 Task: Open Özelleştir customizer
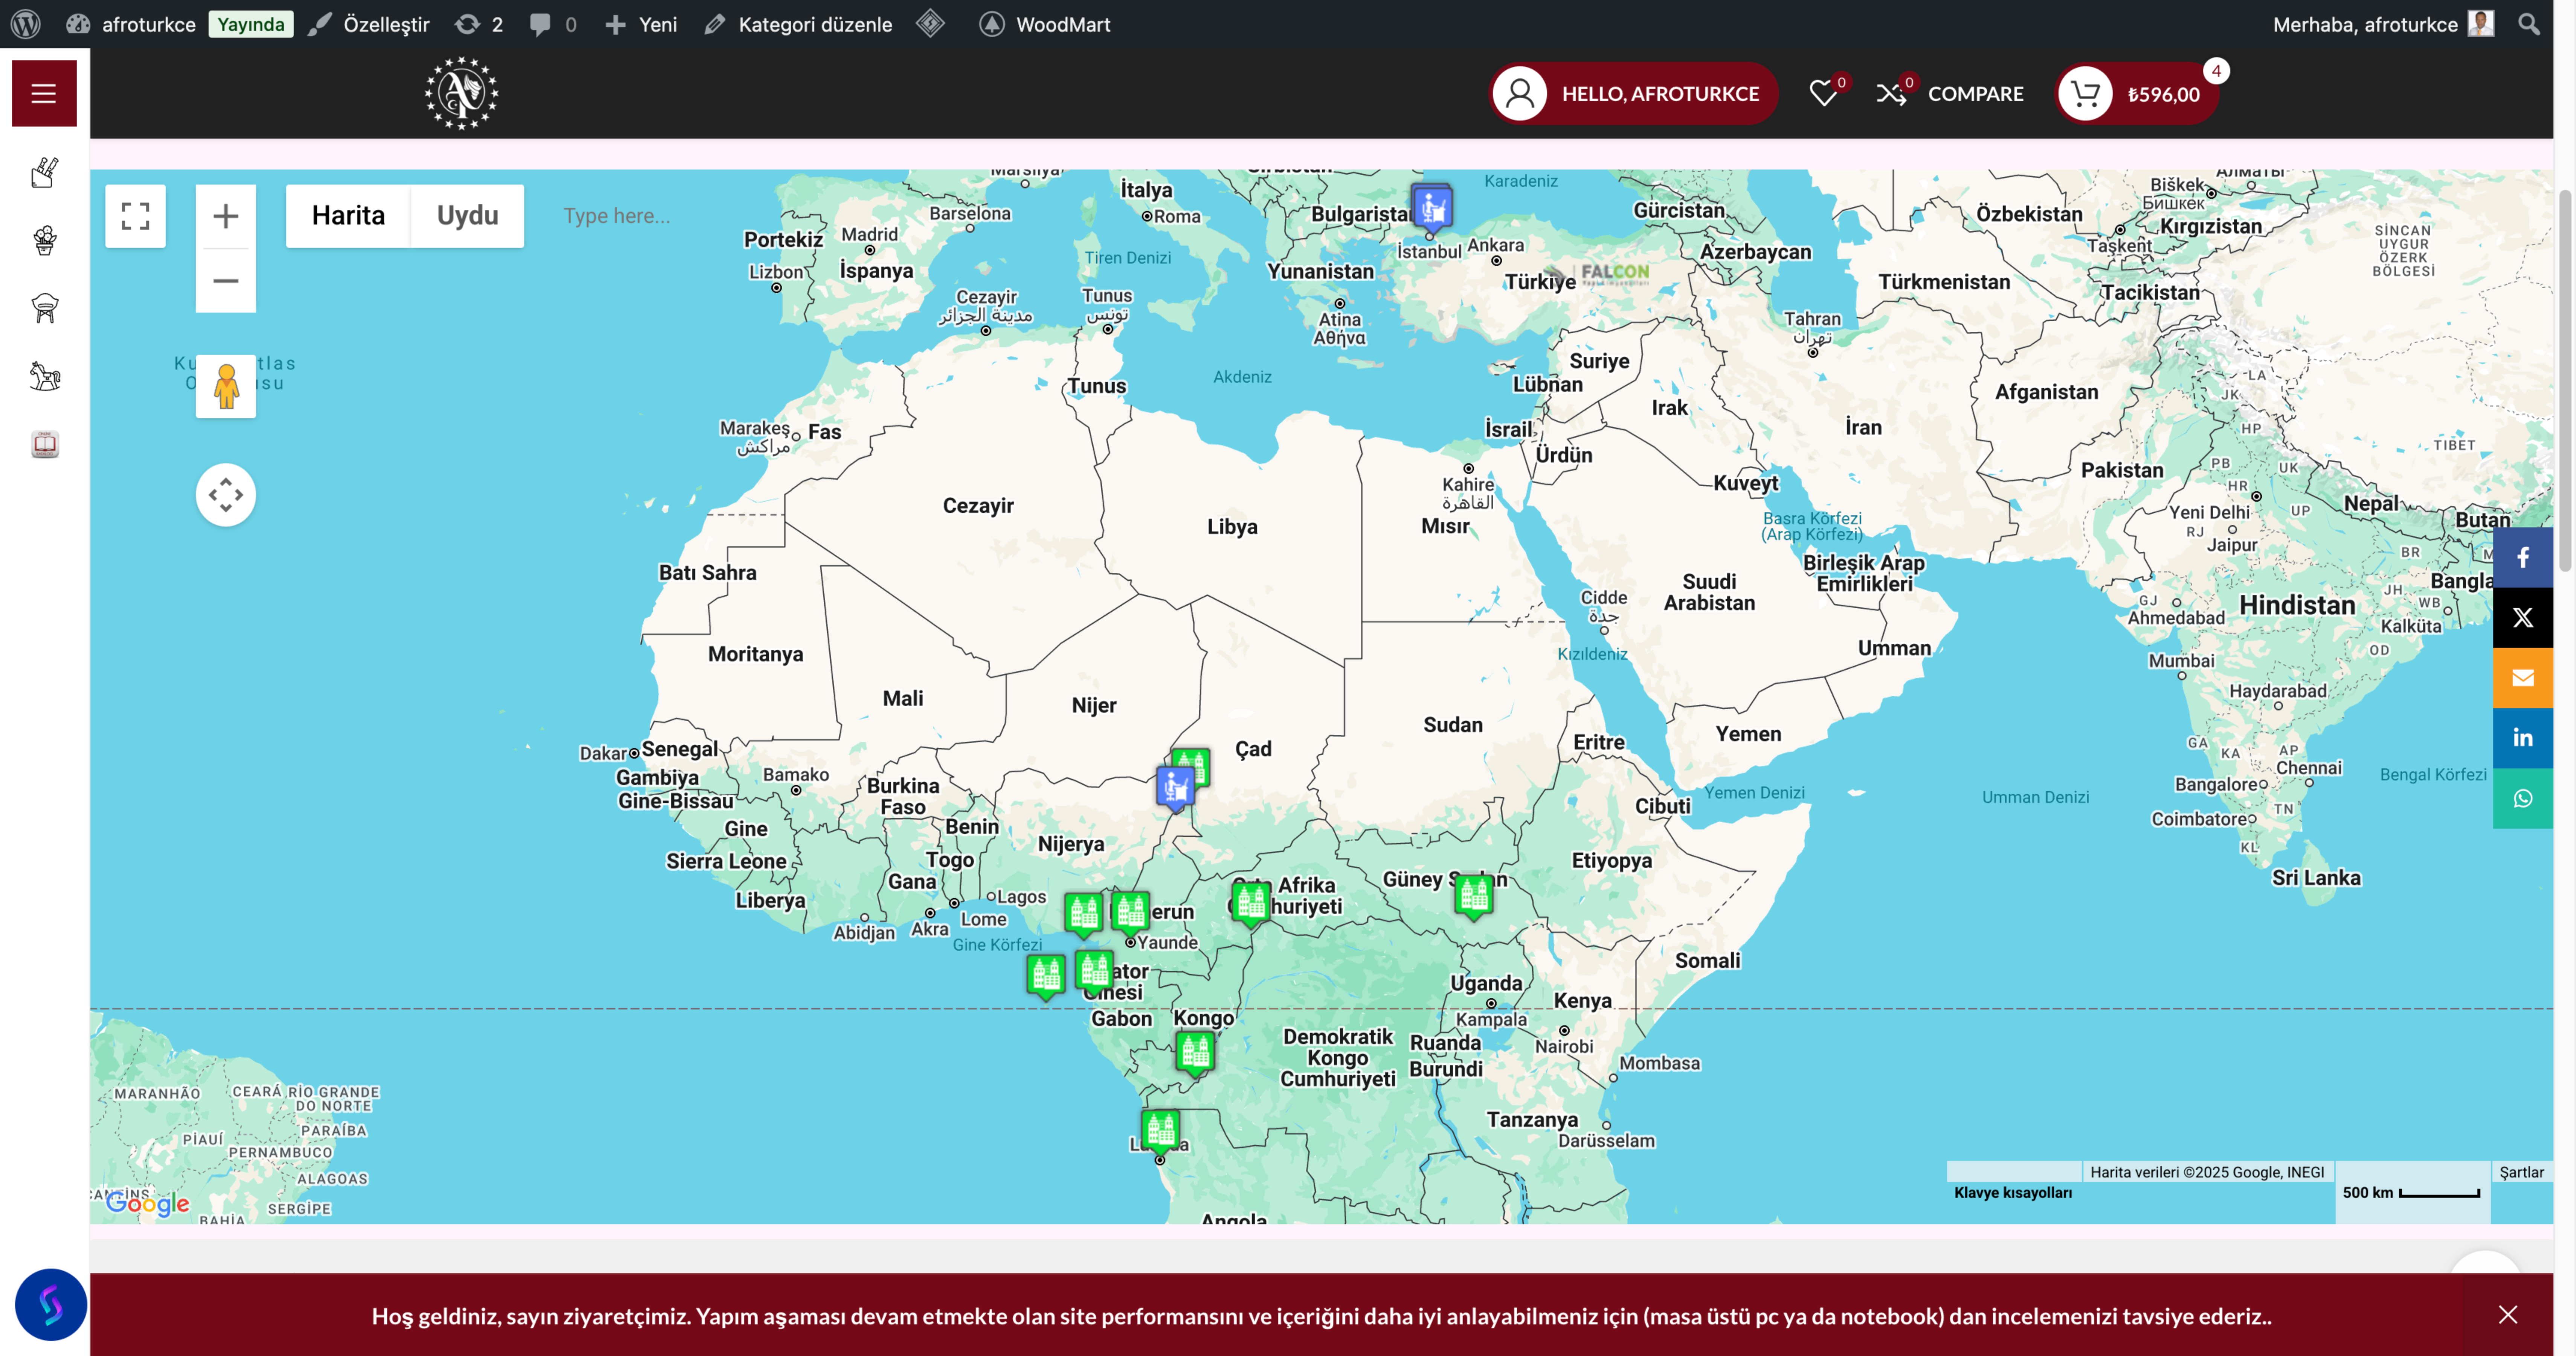pos(369,24)
